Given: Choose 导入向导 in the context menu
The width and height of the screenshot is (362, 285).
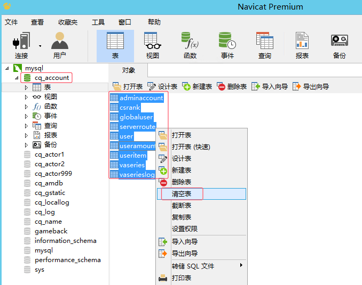Looking at the screenshot, I should click(201, 242).
